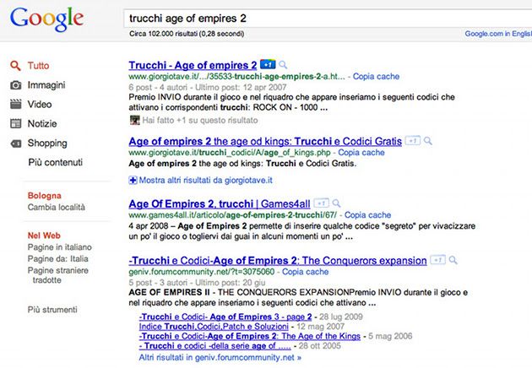Viewport: 532px width, 368px height.
Task: Open Copia cache for games4all.it result
Action: point(368,215)
